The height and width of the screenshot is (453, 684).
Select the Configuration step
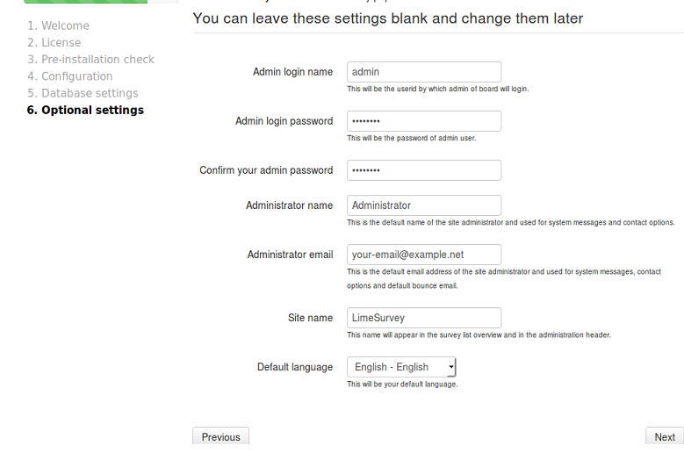coord(69,76)
